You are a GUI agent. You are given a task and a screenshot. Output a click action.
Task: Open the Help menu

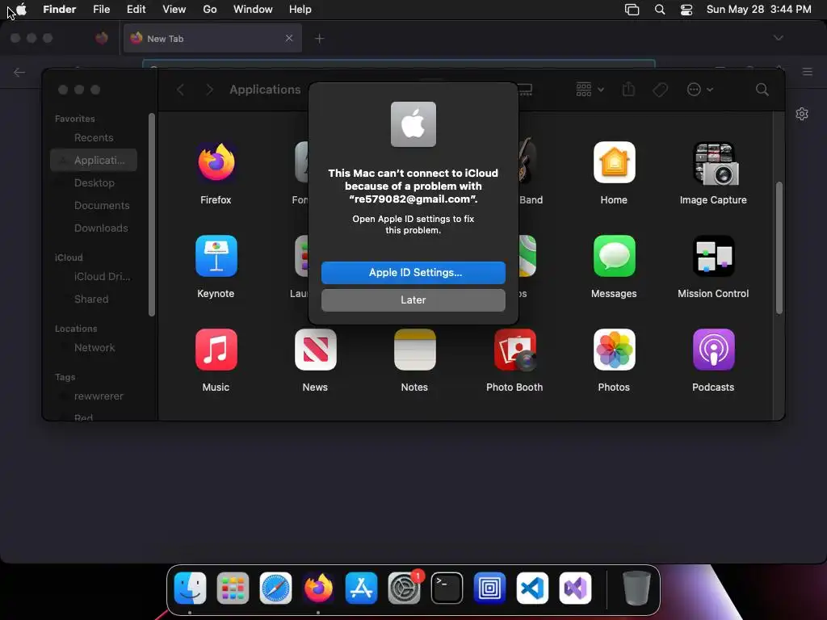coord(300,10)
